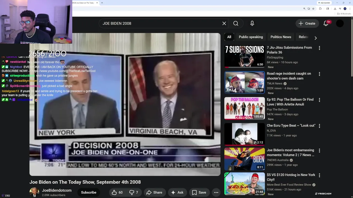The height and width of the screenshot is (198, 353).
Task: Click the Ask button below the video
Action: (x=177, y=193)
